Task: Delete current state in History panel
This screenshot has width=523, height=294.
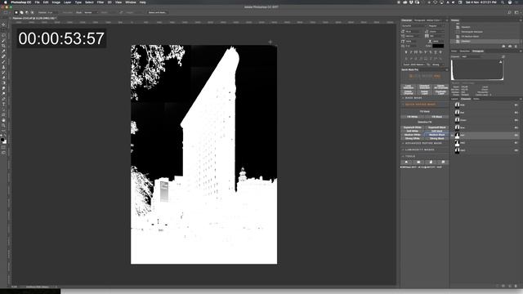Action: [516, 47]
